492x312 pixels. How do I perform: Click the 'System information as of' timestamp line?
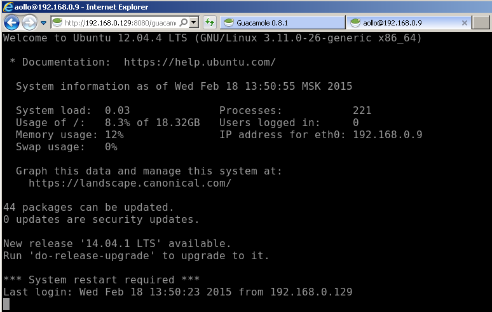(184, 86)
